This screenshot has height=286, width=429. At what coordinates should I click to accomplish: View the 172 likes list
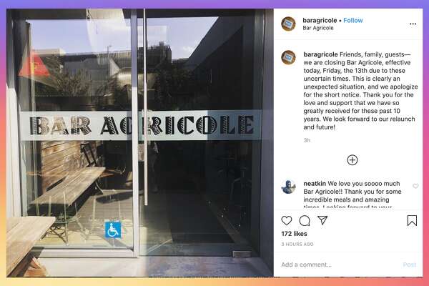[294, 234]
